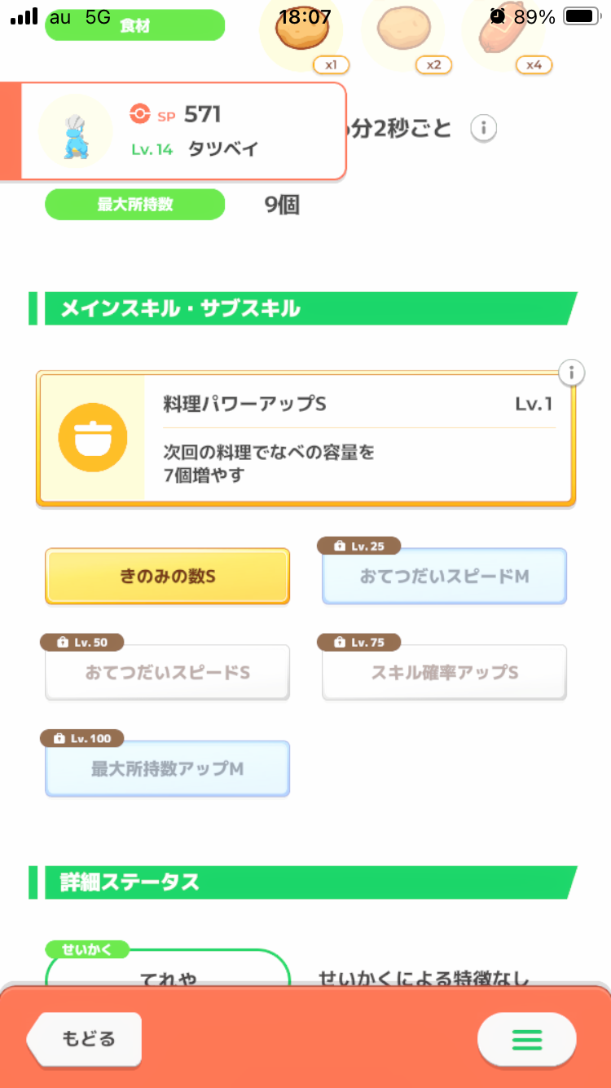
Task: Tap the 料理パワーアップS main skill card
Action: point(358,439)
